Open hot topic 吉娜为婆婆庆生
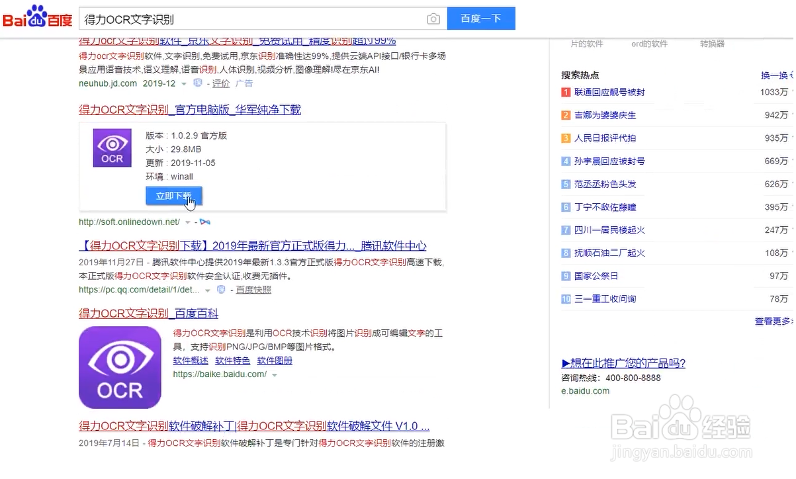The height and width of the screenshot is (479, 796). pos(605,115)
